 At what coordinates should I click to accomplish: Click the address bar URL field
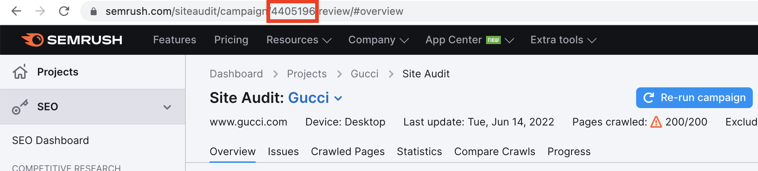click(x=419, y=11)
